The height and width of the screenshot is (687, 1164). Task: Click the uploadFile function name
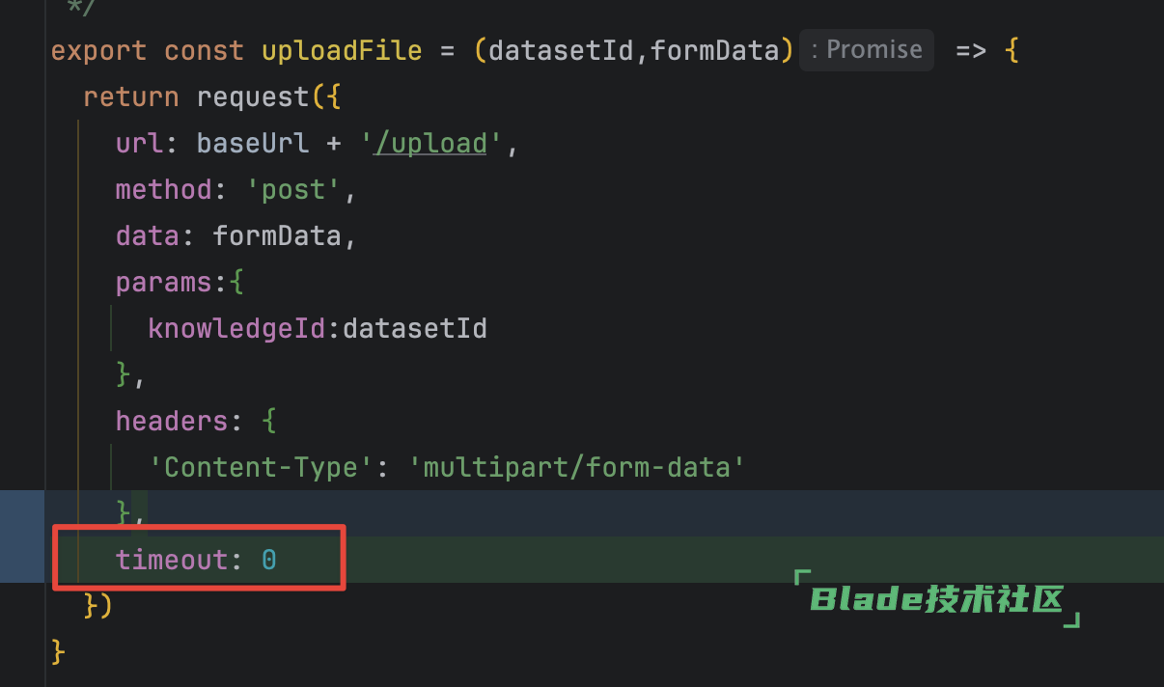(342, 50)
